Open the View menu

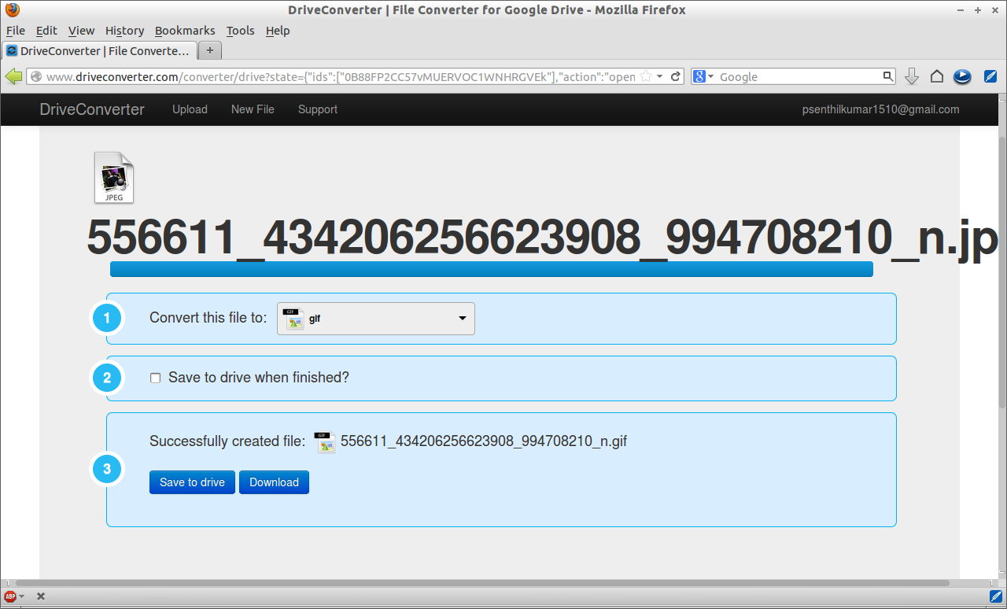[81, 31]
